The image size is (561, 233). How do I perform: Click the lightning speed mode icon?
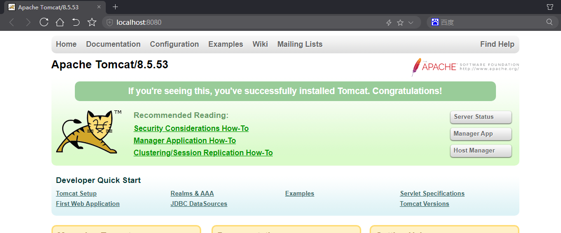(x=389, y=22)
